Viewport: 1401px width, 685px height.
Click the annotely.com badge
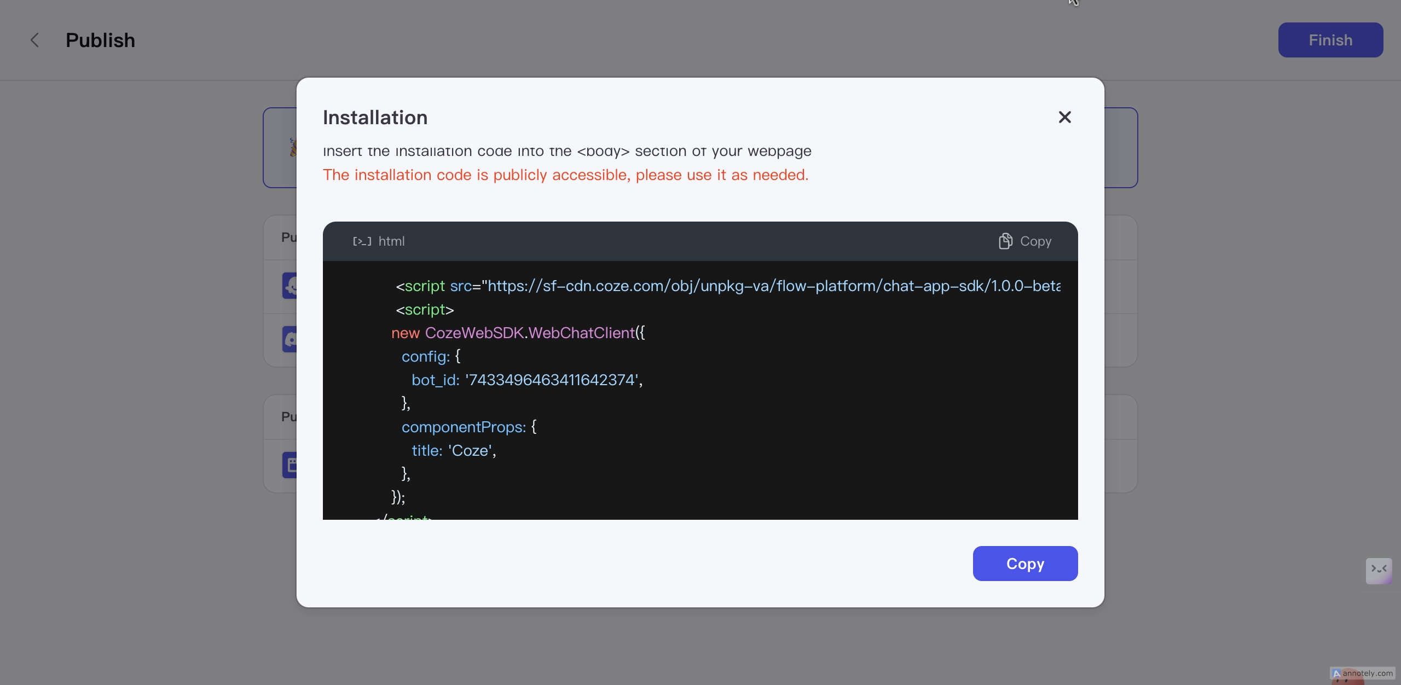click(1363, 674)
